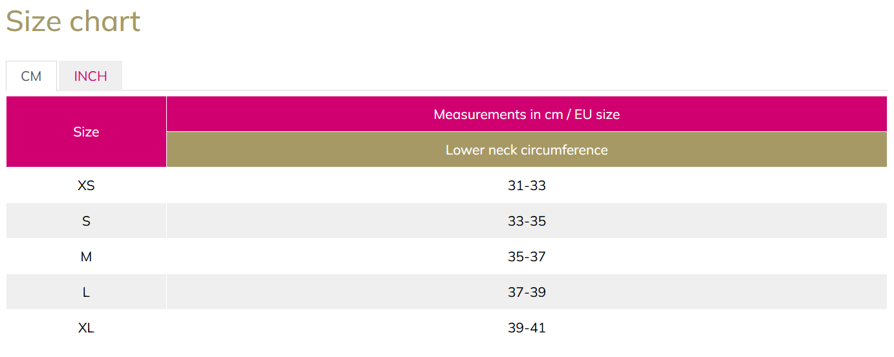Screen dimensions: 894x357
Task: Select the XS size cell
Action: tap(86, 186)
